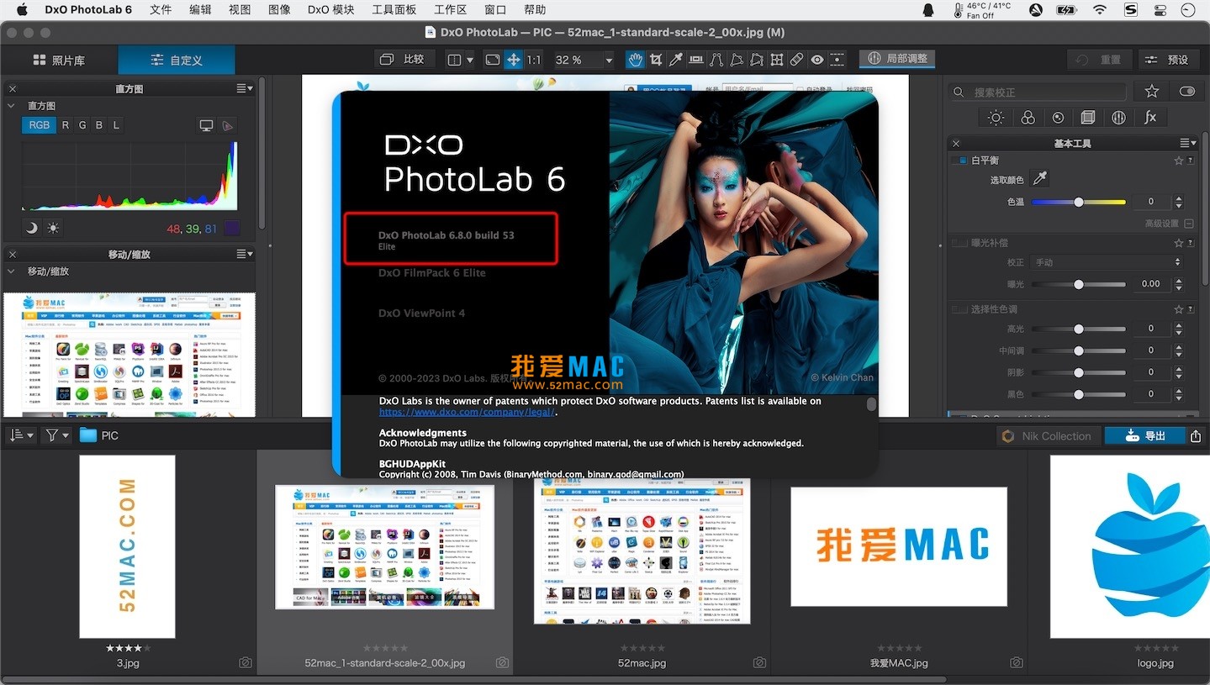
Task: Open the Detail corrections icon
Action: [x=1058, y=118]
